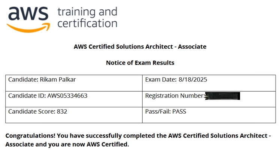Click the AWS Certified Solutions Architect heading
Viewport: 279px width, 150px height.
pyautogui.click(x=140, y=46)
